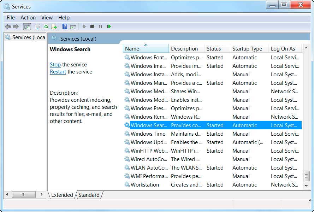This screenshot has width=314, height=212.
Task: Select the 'Windows Mod...' service name
Action: (149, 100)
